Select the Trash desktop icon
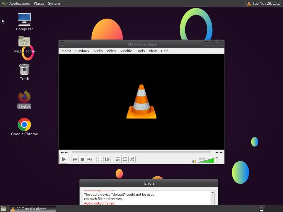 coord(24,72)
